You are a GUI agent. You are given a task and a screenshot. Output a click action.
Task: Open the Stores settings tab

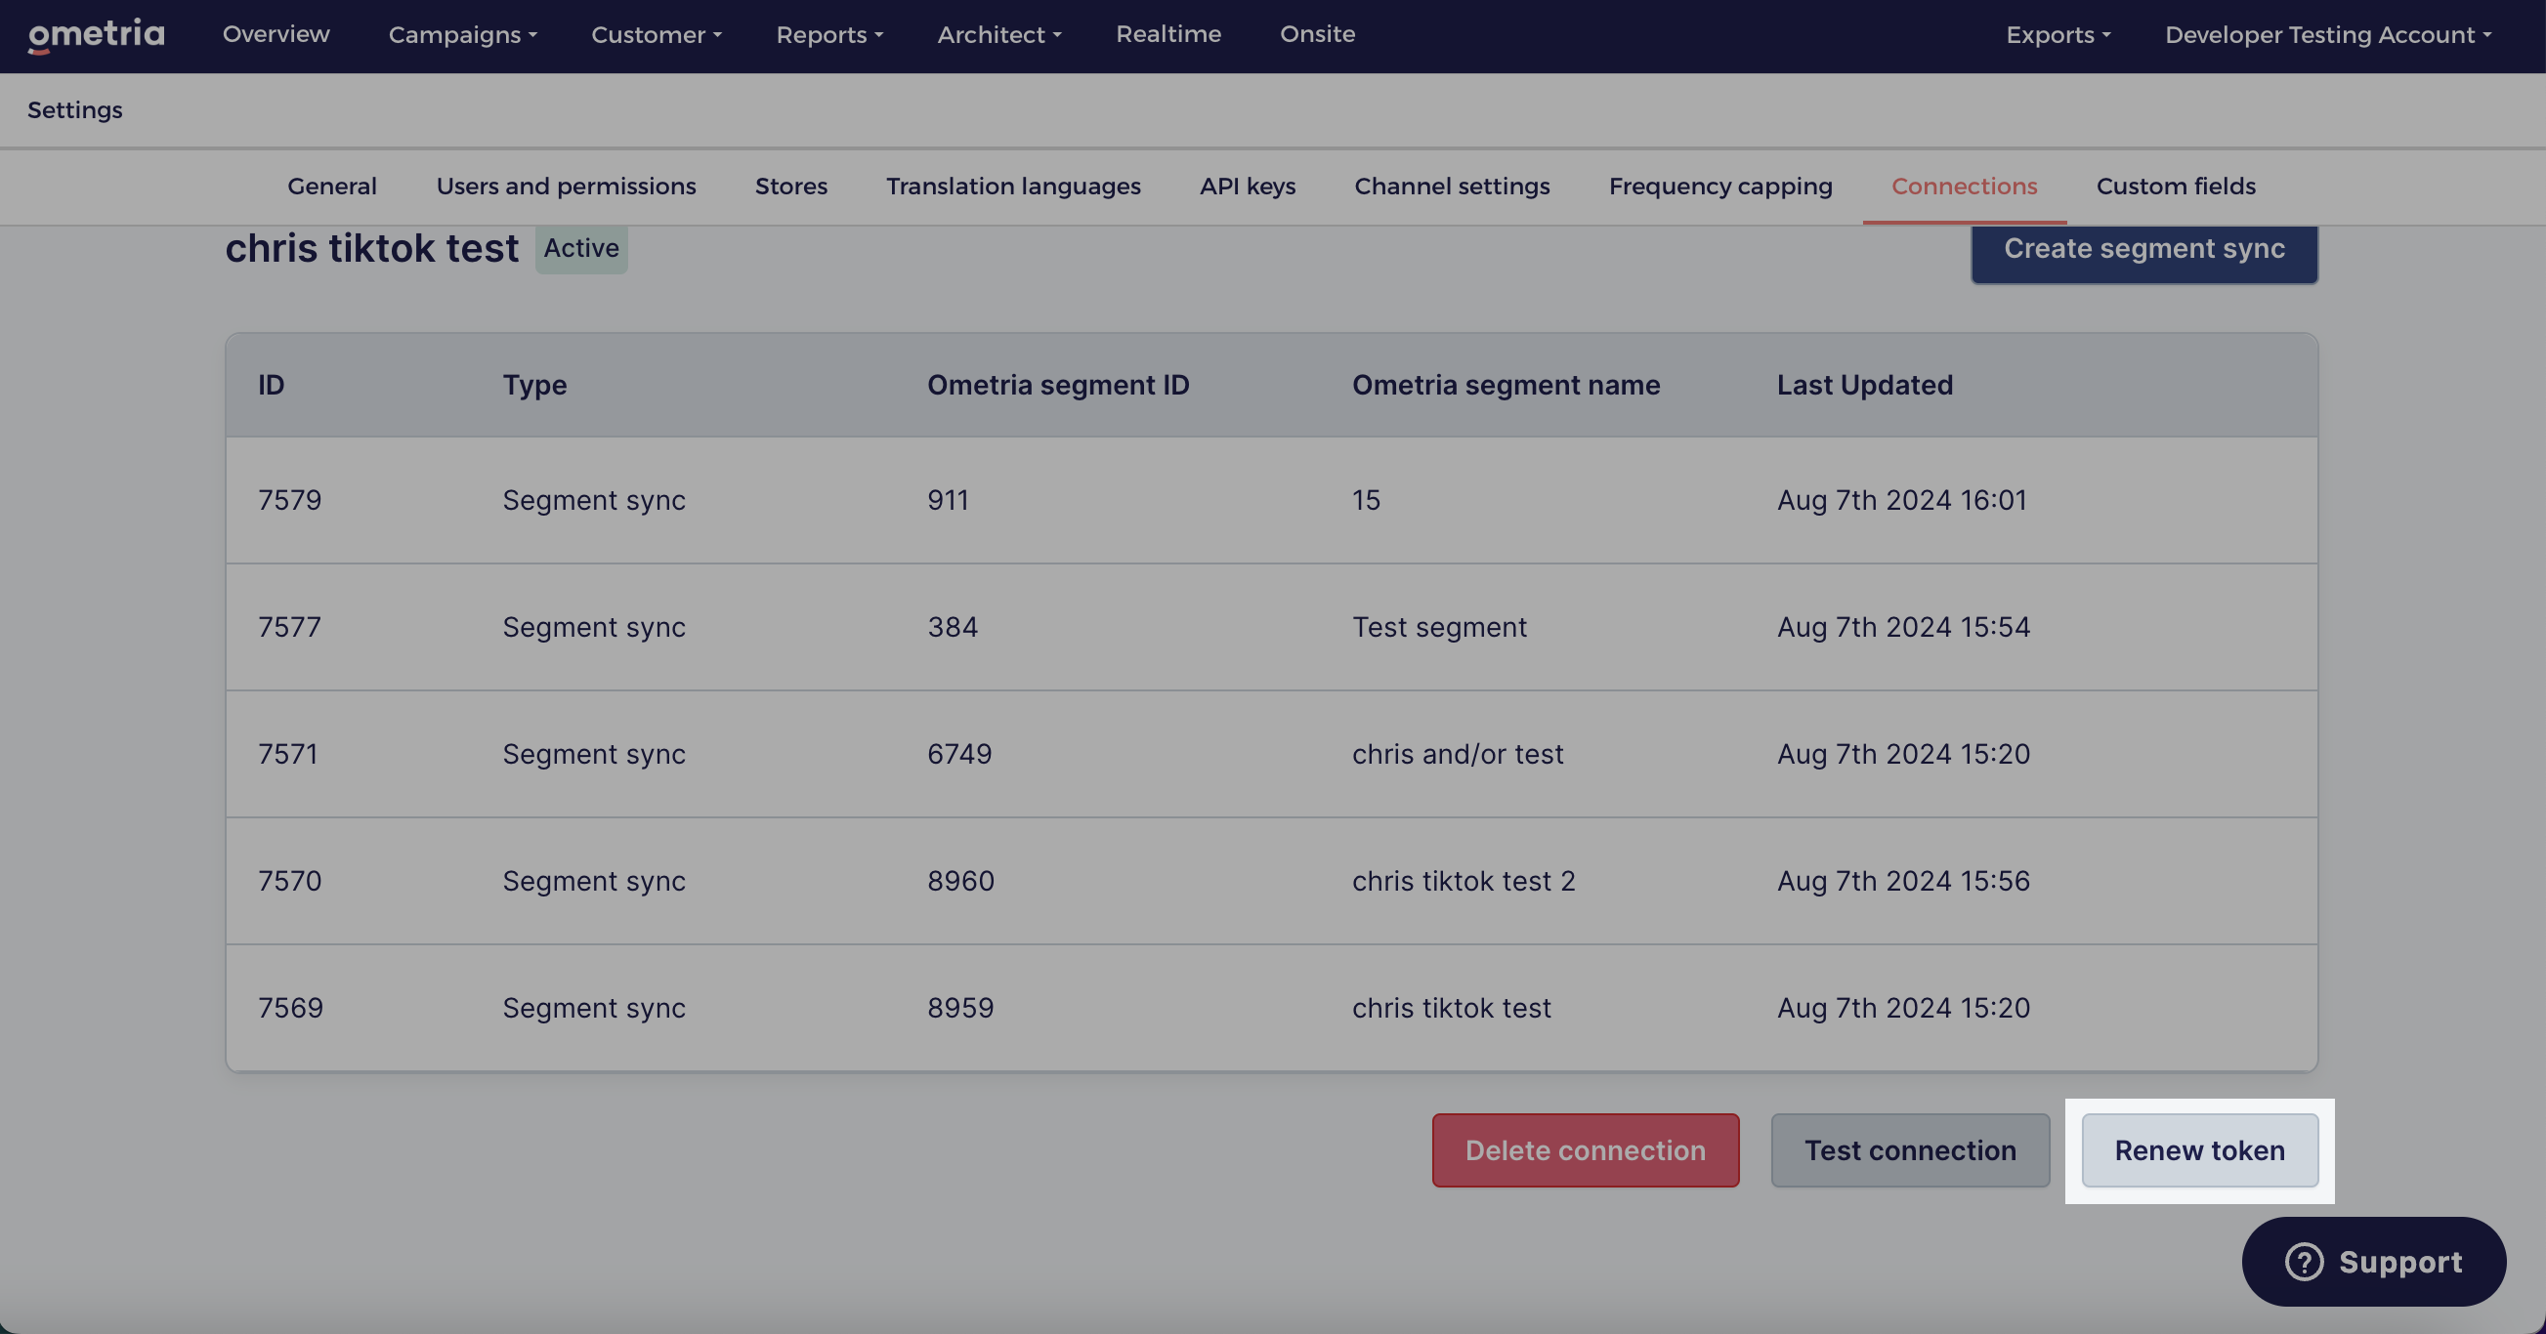point(790,186)
